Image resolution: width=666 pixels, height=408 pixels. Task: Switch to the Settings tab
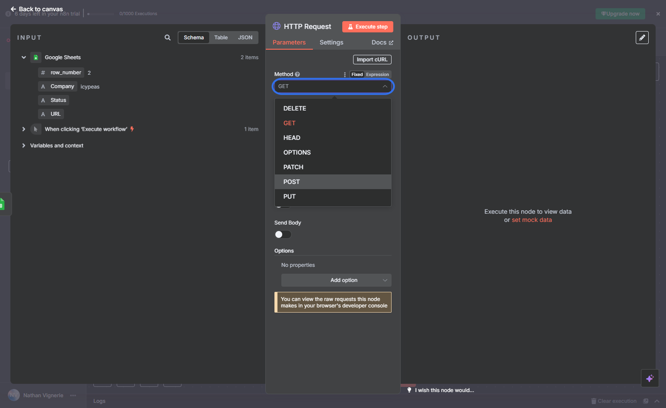[x=331, y=42]
